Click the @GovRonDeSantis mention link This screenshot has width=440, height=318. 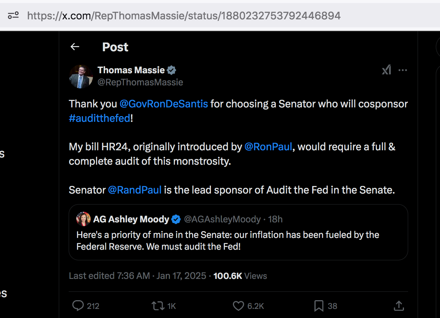163,104
